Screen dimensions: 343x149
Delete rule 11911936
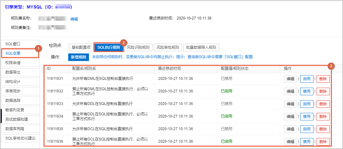coord(323,141)
